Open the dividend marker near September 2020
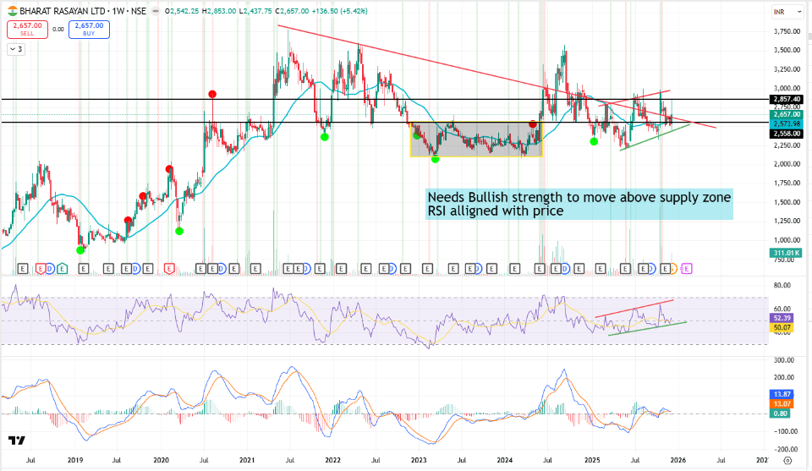Screen dimensions: 812x471 click(222, 269)
